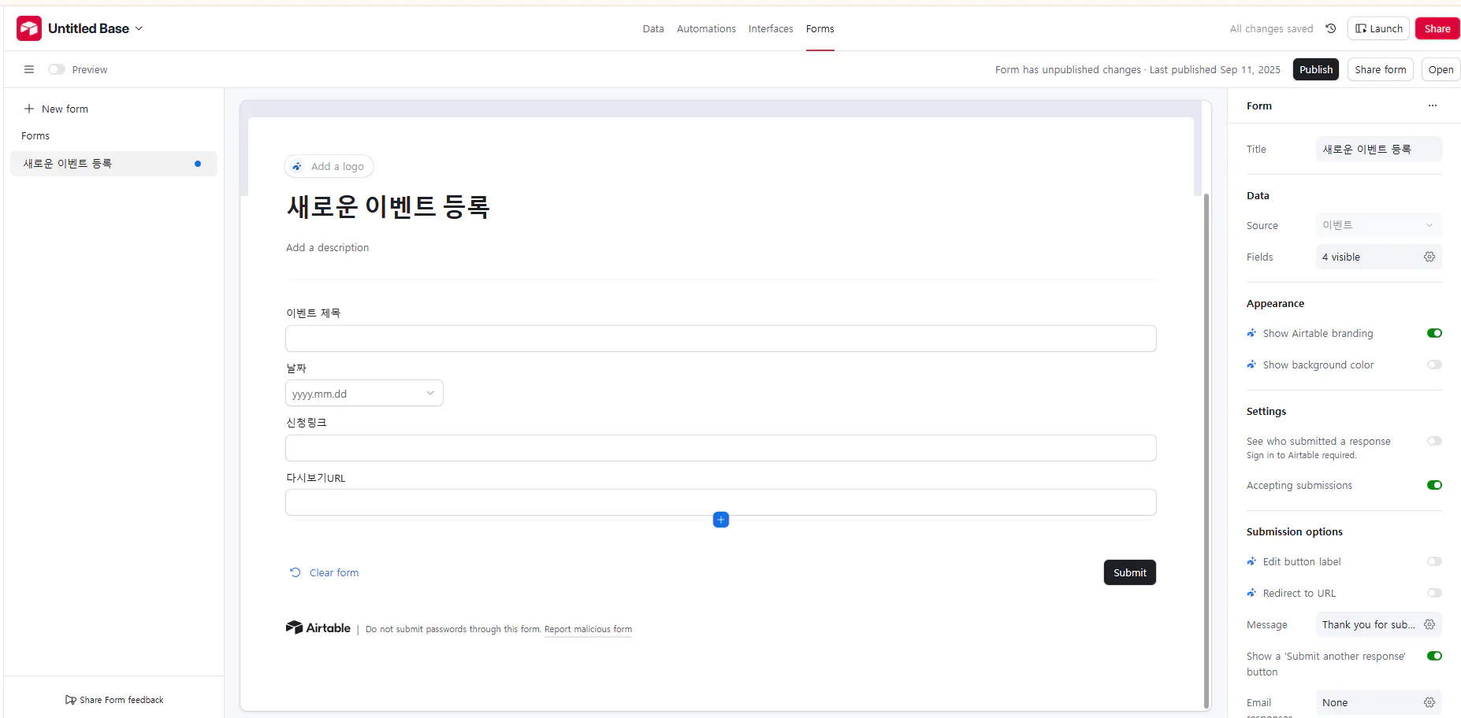Click the unsaved-changes blue dot on form row
The height and width of the screenshot is (718, 1461).
point(198,164)
